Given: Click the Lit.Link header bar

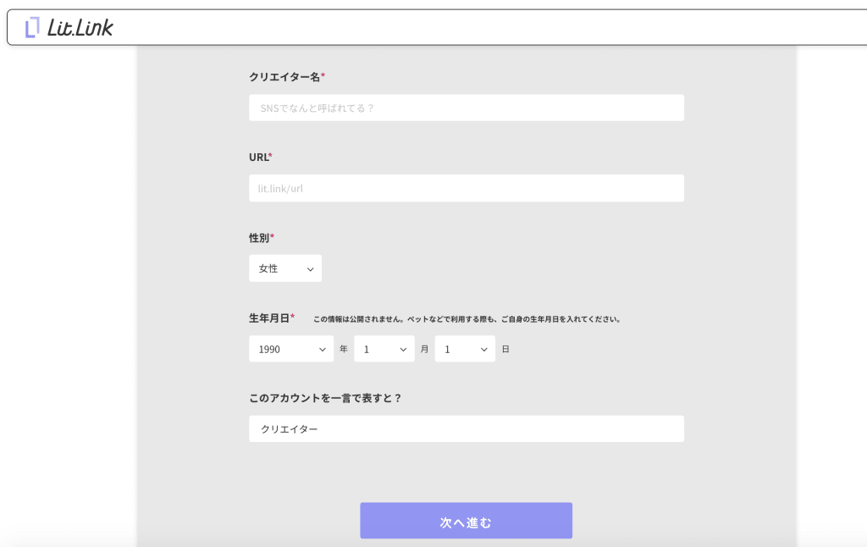Looking at the screenshot, I should (433, 27).
